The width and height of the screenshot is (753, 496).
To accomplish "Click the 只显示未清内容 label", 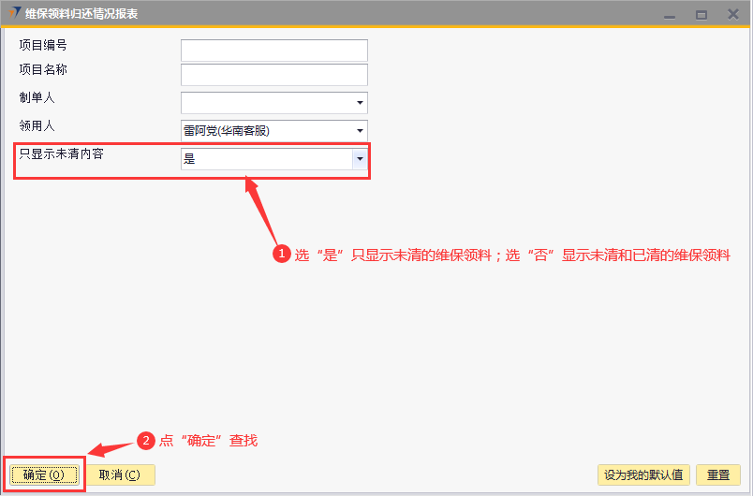I will [x=62, y=153].
